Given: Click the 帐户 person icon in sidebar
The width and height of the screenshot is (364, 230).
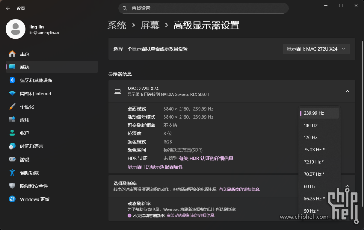Looking at the screenshot, I should pyautogui.click(x=12, y=133).
